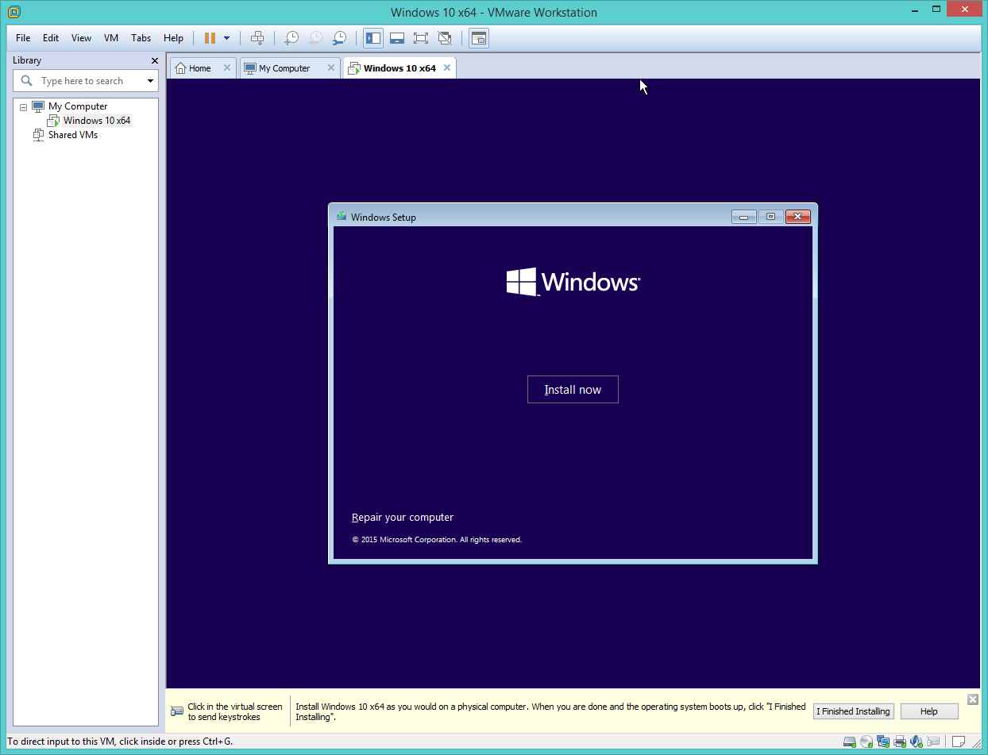Viewport: 988px width, 755px height.
Task: Close the My Computer tab
Action: pos(330,68)
